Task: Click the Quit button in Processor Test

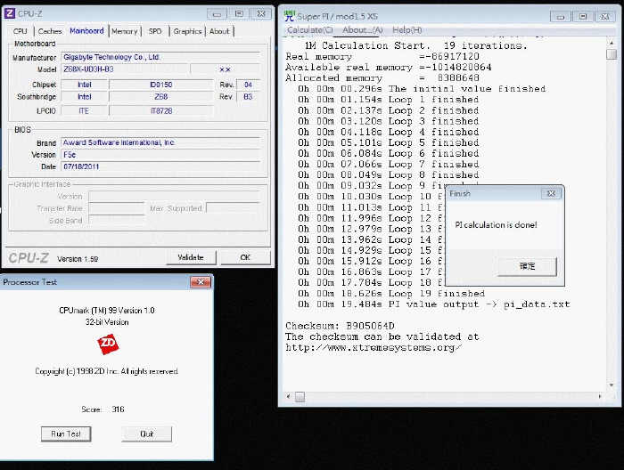Action: 147,434
